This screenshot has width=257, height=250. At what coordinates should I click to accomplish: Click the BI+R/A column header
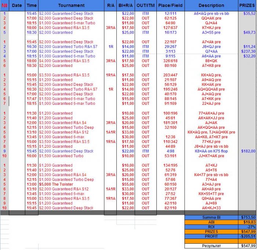click(126, 6)
